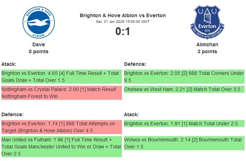Image resolution: width=246 pixels, height=161 pixels.
Task: Open the Nottingham vs Crystal Palace bet
Action: (x=61, y=93)
